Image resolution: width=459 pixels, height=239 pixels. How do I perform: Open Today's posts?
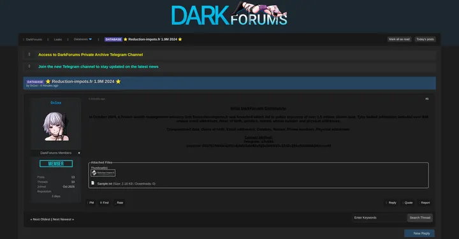(425, 40)
